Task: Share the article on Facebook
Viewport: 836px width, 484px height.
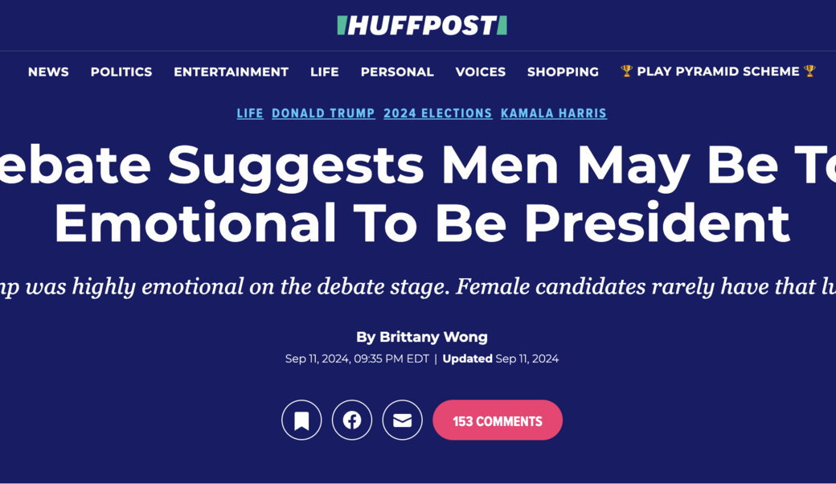Action: [352, 420]
